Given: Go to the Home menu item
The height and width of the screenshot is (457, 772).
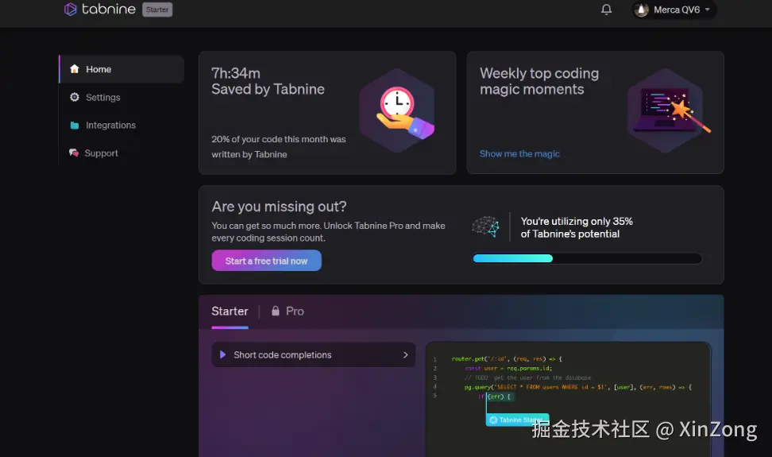Looking at the screenshot, I should click(122, 69).
